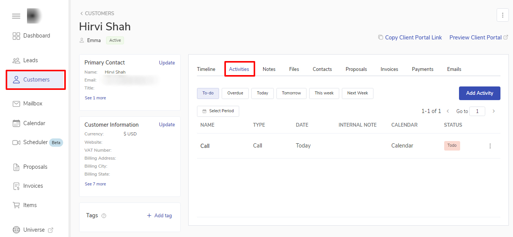Open the Call activity row options menu
Screen dimensions: 513x237
[490, 146]
